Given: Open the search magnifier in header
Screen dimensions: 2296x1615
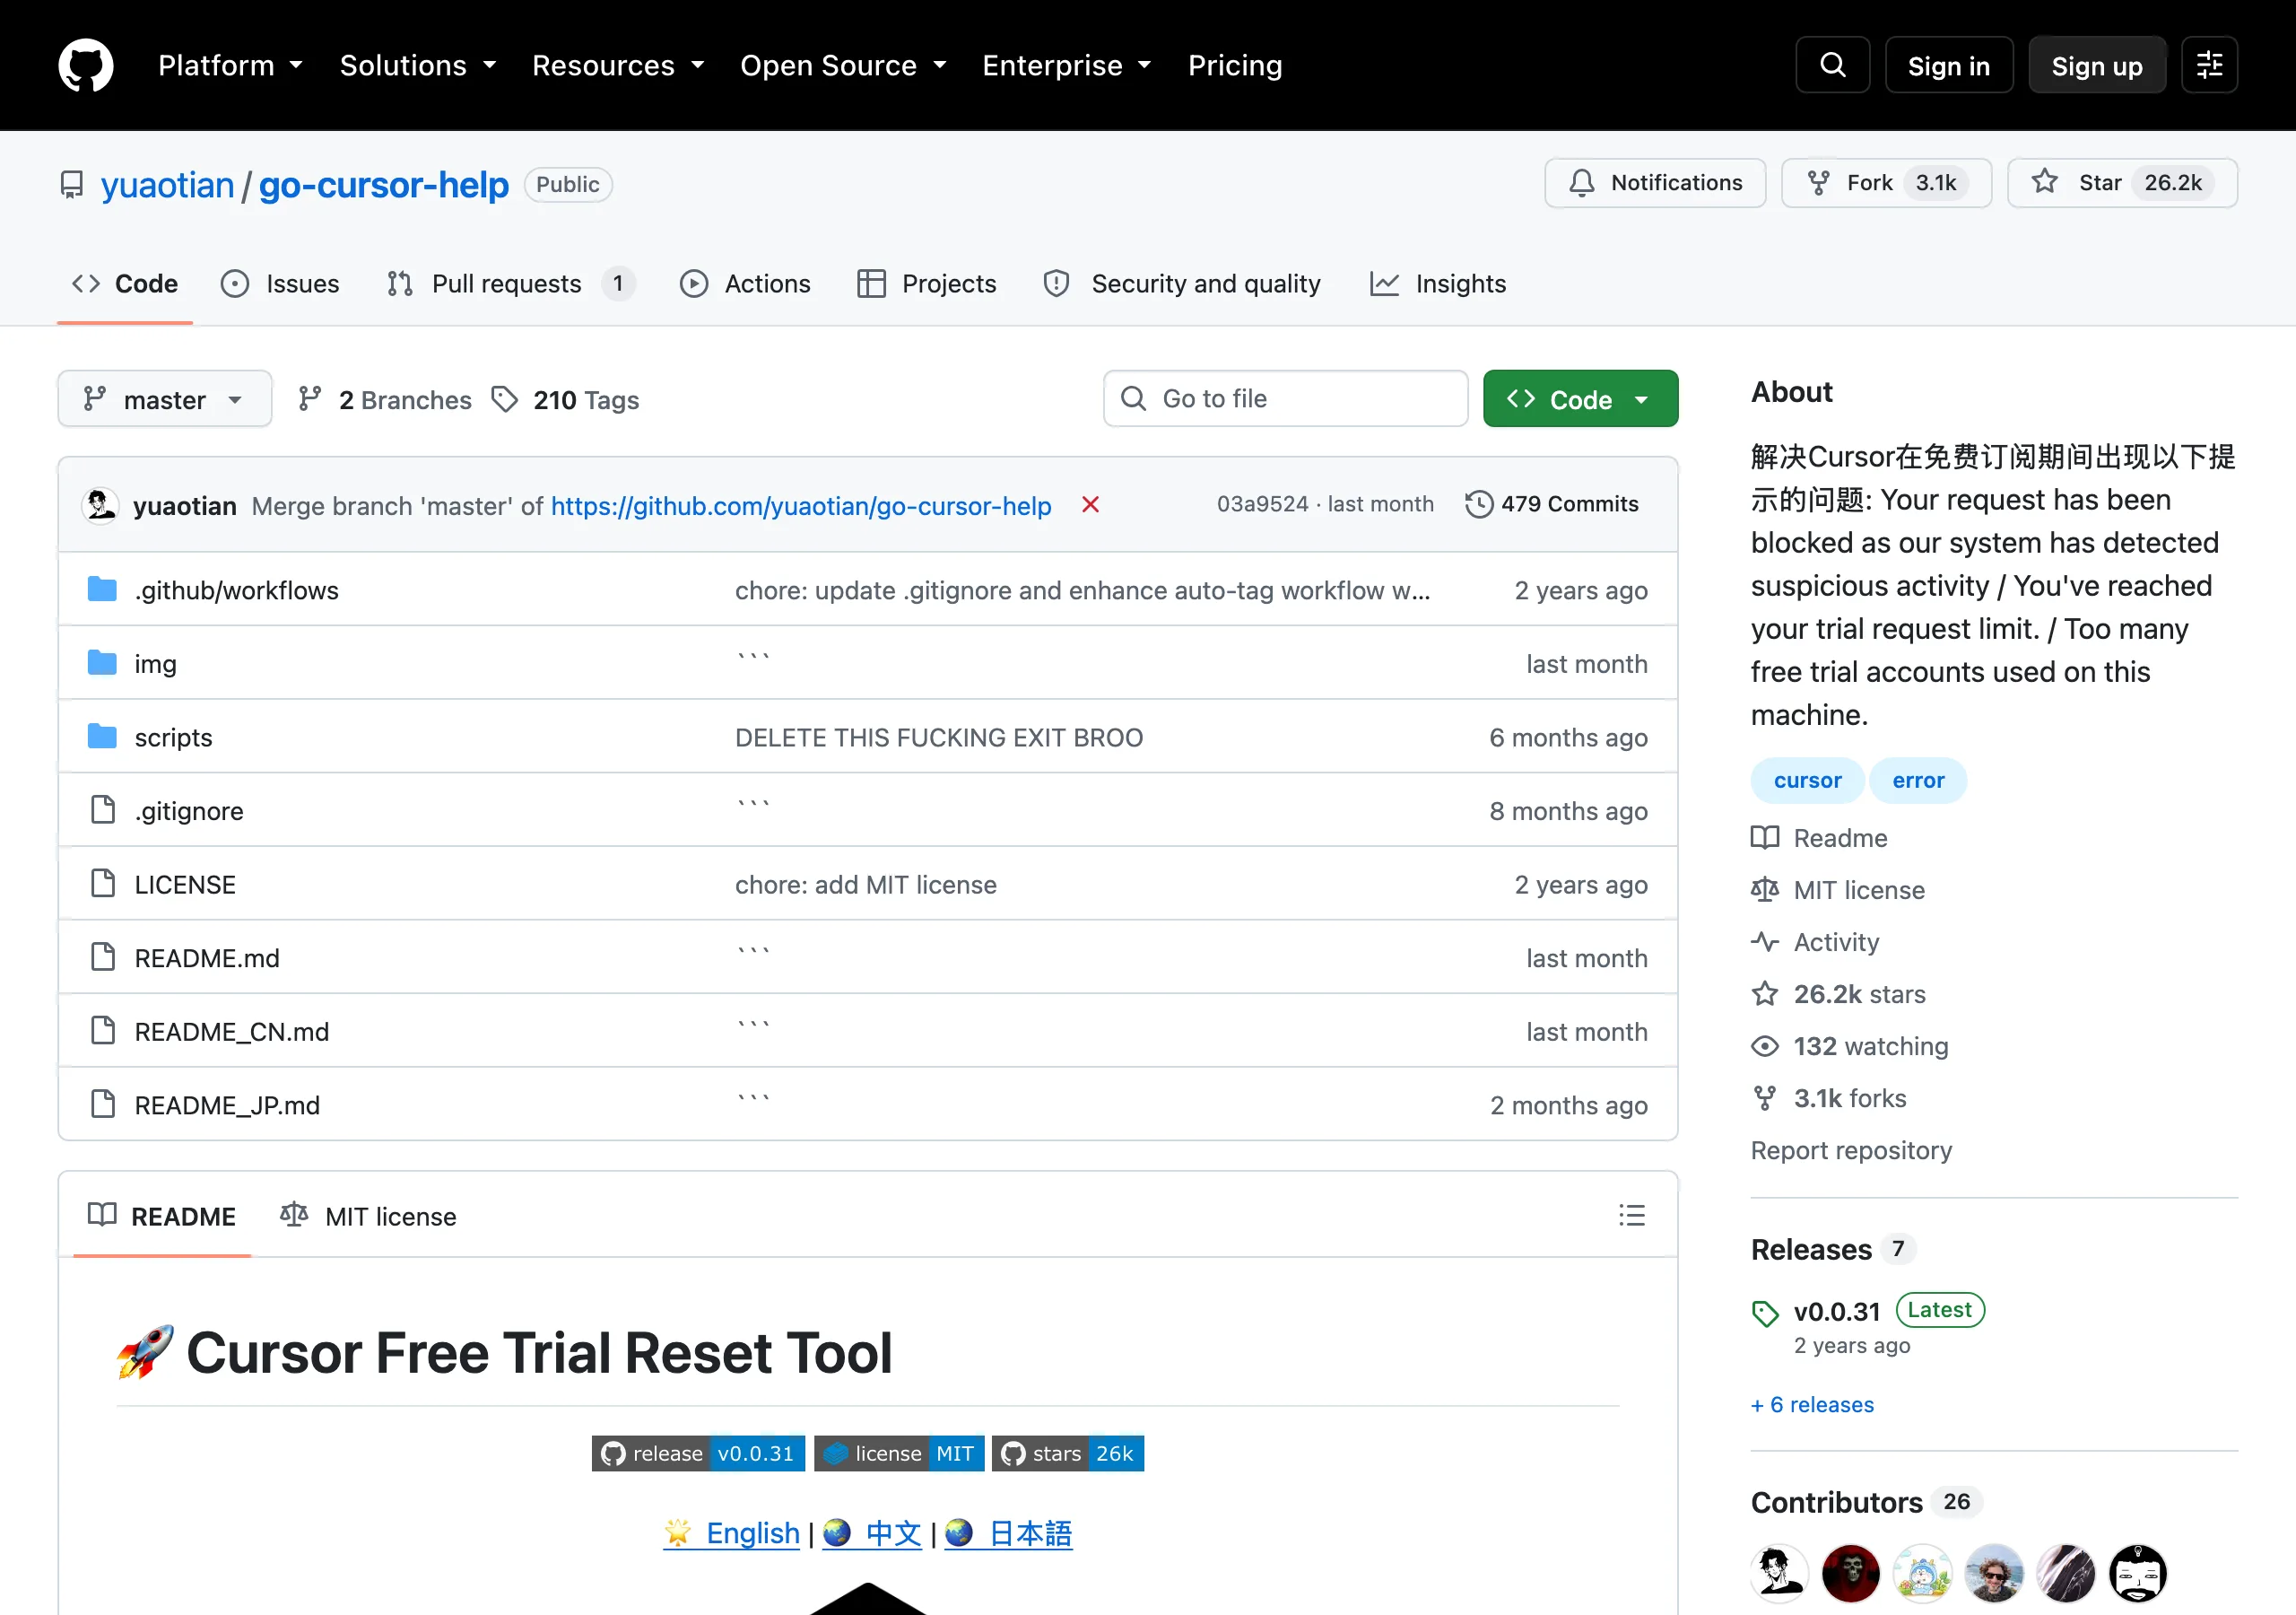Looking at the screenshot, I should pos(1832,65).
